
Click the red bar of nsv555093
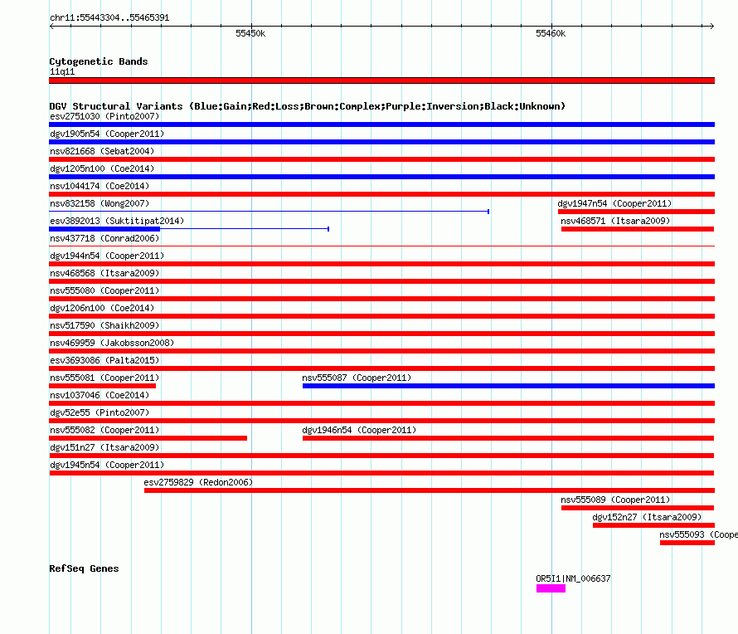pos(687,543)
